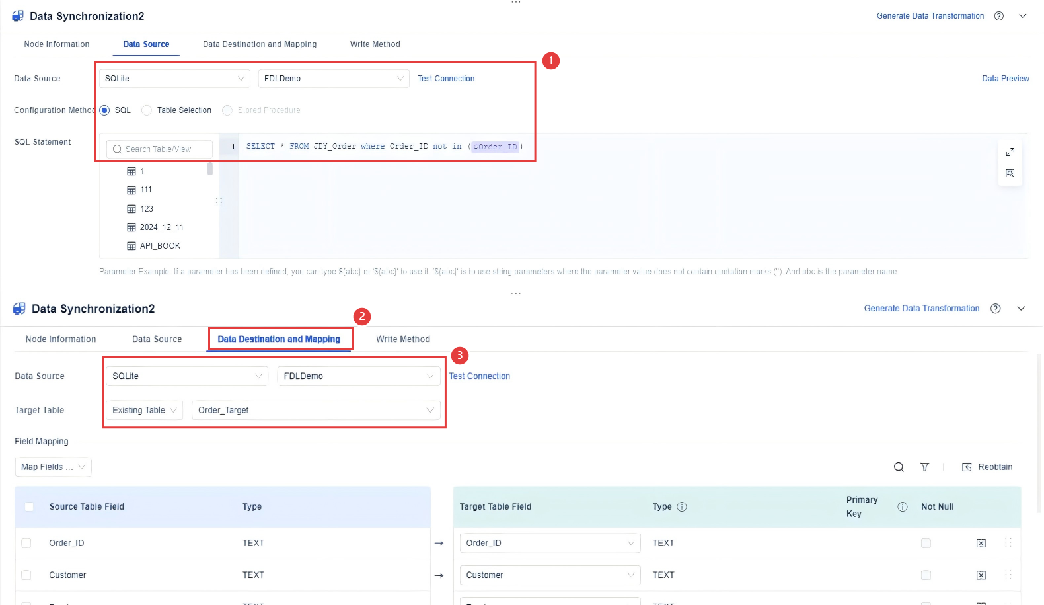The width and height of the screenshot is (1044, 605).
Task: Open the FDLDemo connection dropdown in top panel
Action: [x=334, y=79]
